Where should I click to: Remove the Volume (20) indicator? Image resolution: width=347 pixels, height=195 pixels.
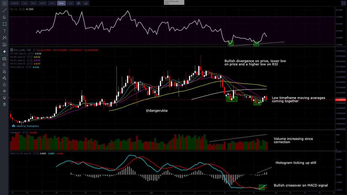[x=27, y=132]
